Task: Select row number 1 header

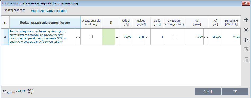Action: [5, 37]
